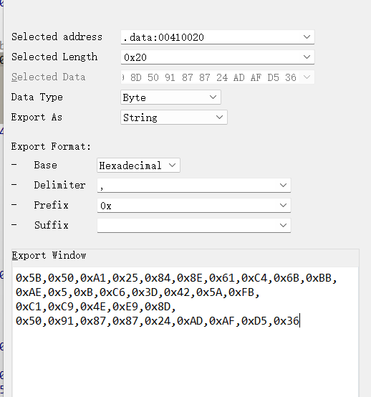Click the 'Data Type' label
Screen dimensions: 371x397
[x=37, y=97]
